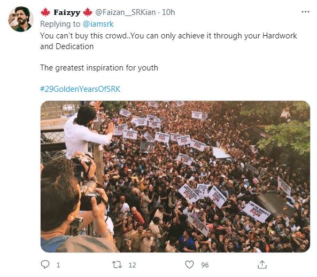
Task: Open the @Faizan__SRKian handle link
Action: click(125, 12)
